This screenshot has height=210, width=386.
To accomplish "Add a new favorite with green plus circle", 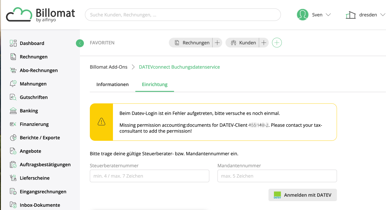I will (x=277, y=43).
